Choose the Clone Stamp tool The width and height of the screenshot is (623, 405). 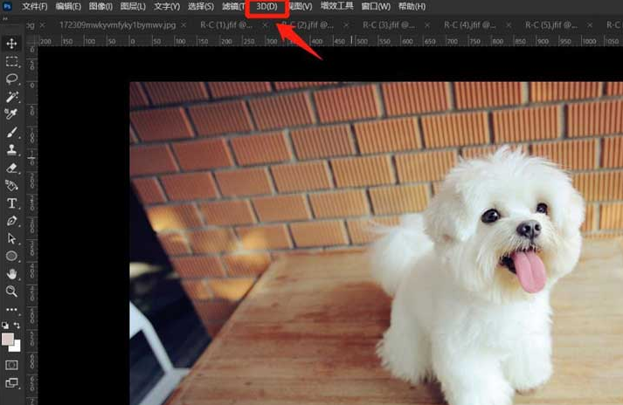(12, 150)
